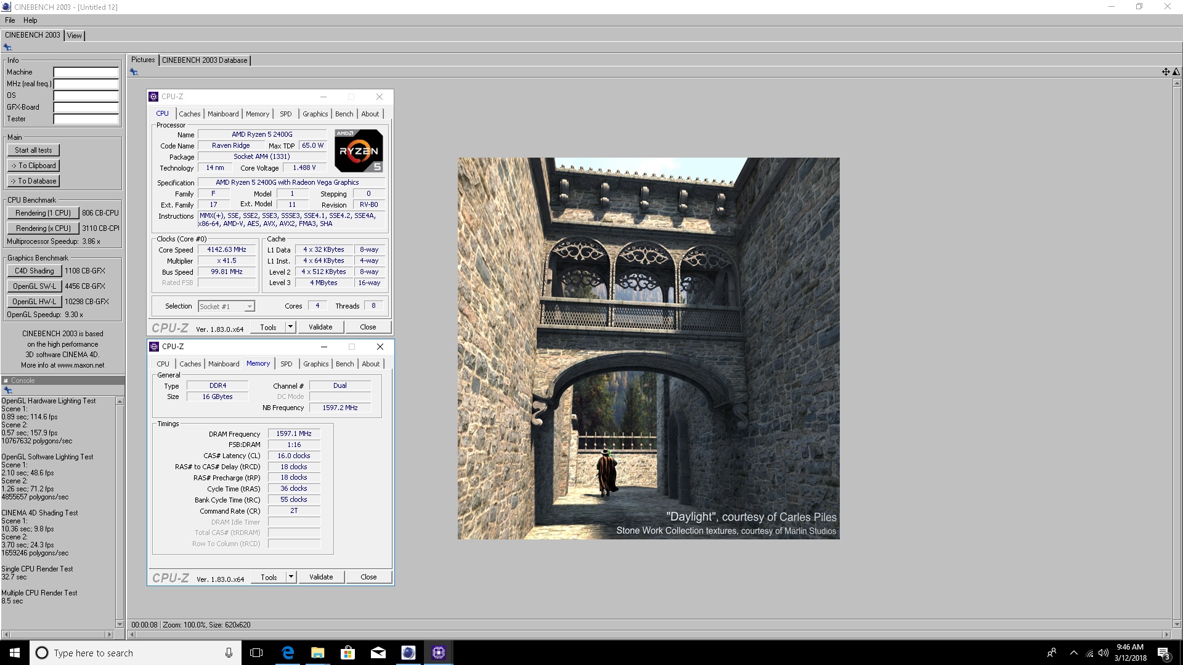Open the Help menu

pyautogui.click(x=30, y=20)
